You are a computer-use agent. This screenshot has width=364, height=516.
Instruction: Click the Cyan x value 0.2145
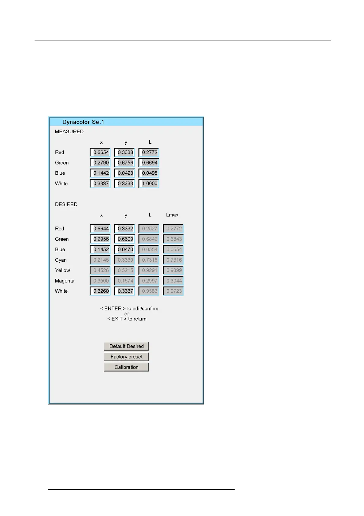pyautogui.click(x=100, y=260)
